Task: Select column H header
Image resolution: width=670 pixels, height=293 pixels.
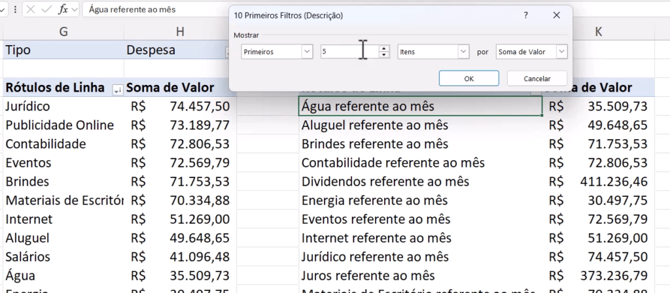Action: click(x=180, y=31)
